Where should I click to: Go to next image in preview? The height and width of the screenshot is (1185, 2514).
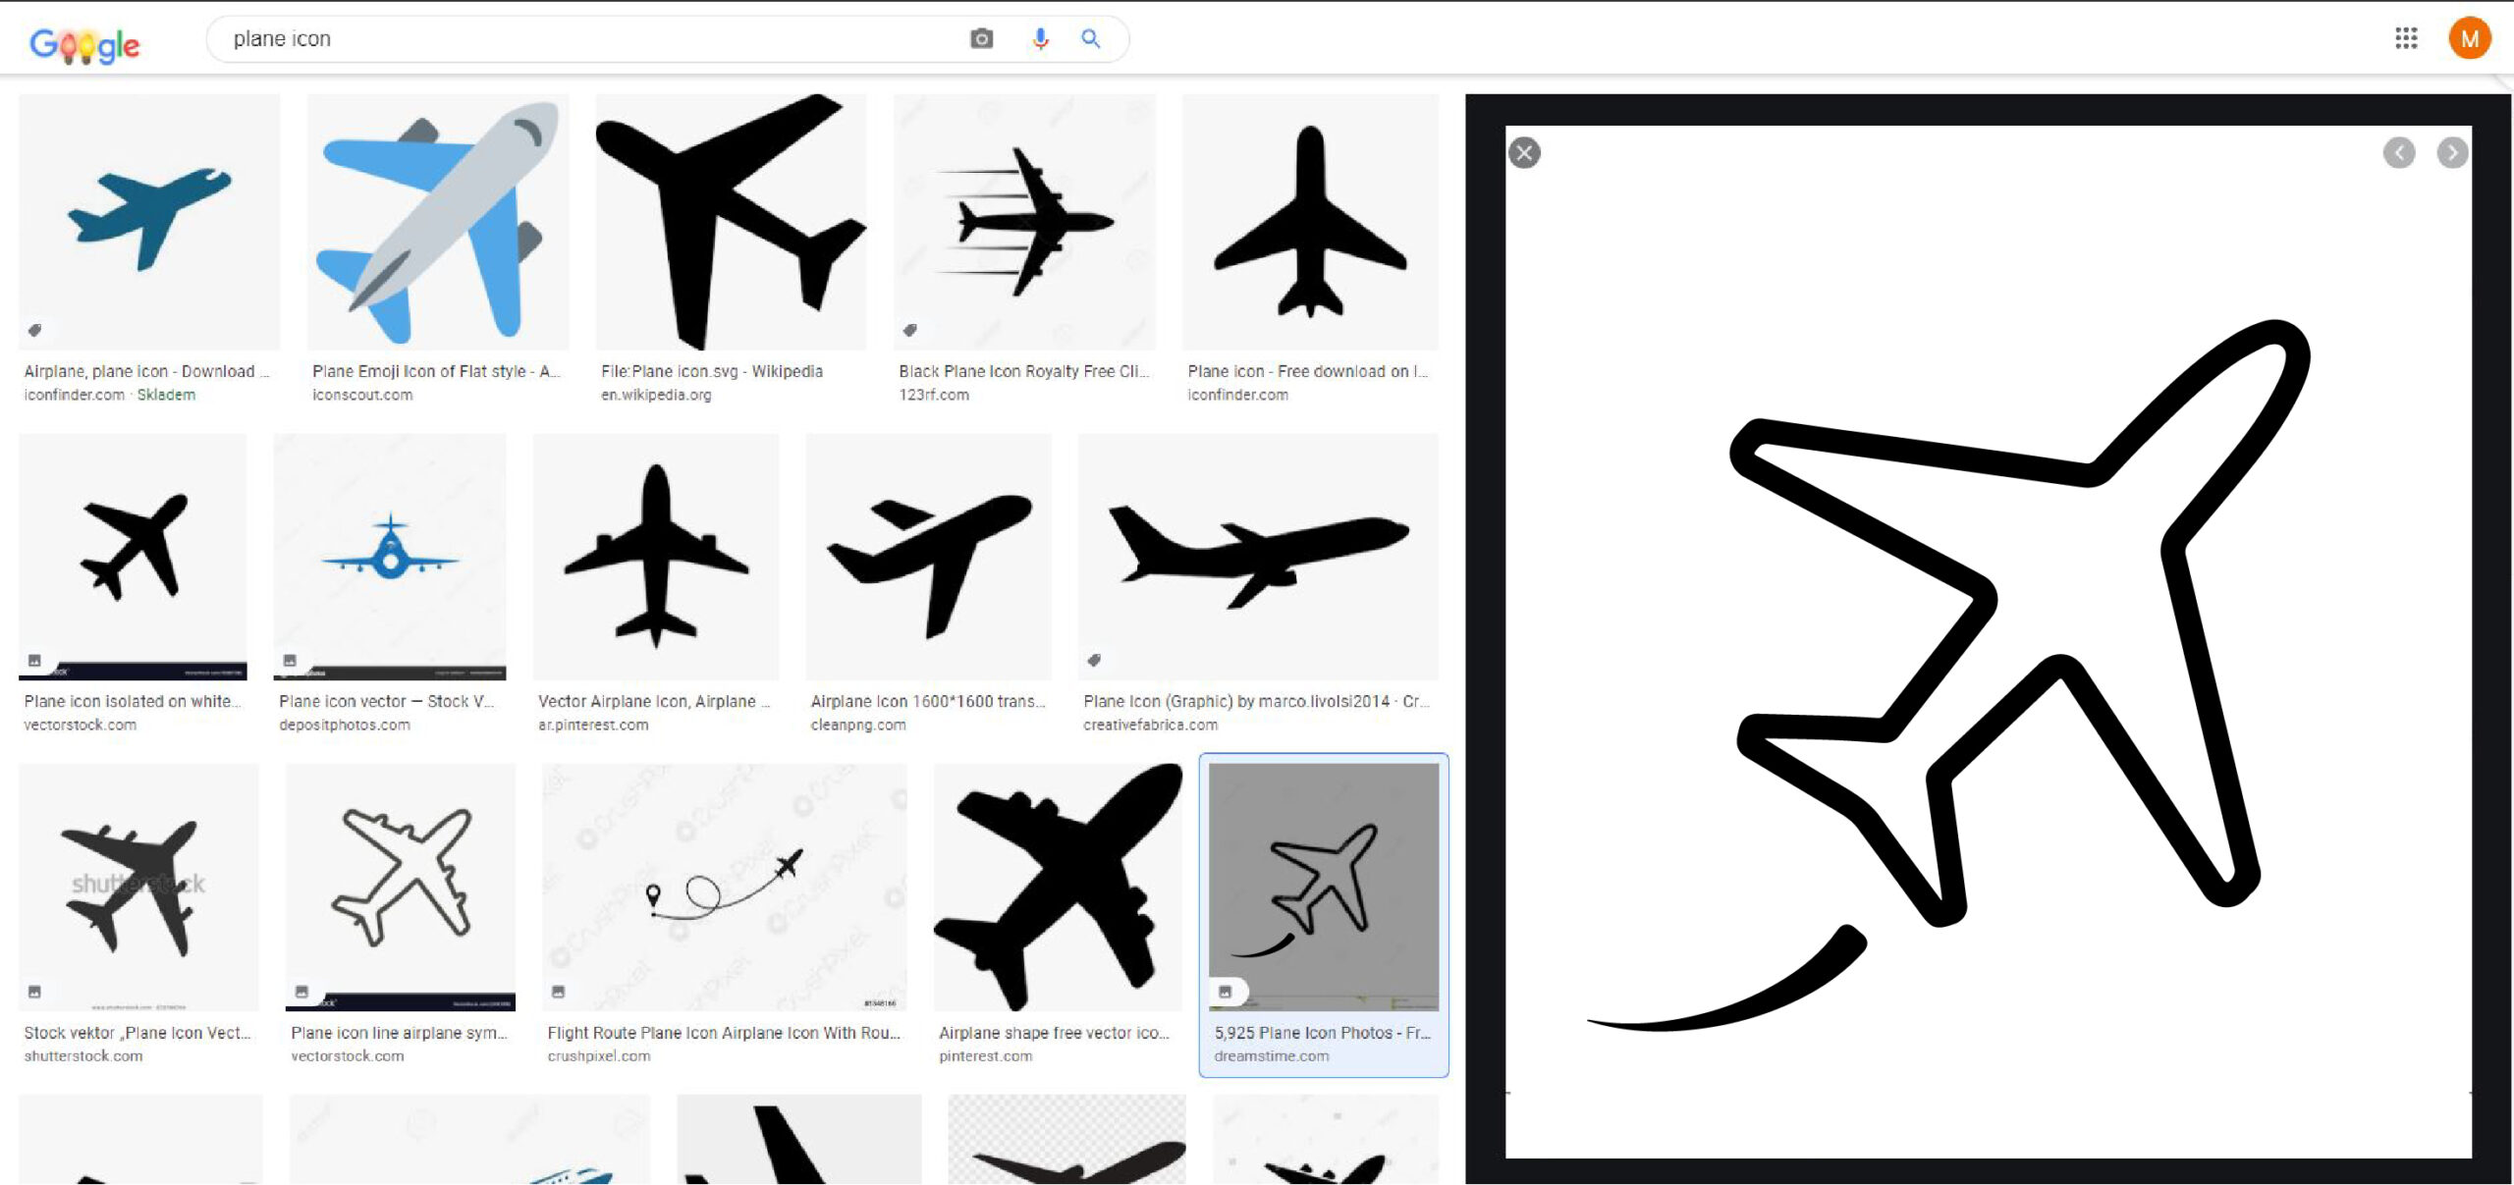2452,152
